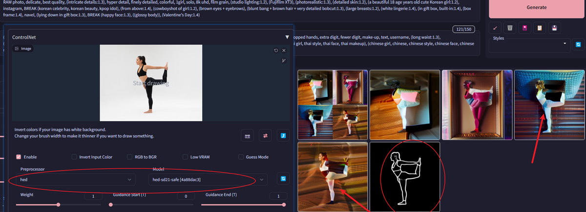Click the floppy disk save style icon
The width and height of the screenshot is (586, 212).
point(554,28)
